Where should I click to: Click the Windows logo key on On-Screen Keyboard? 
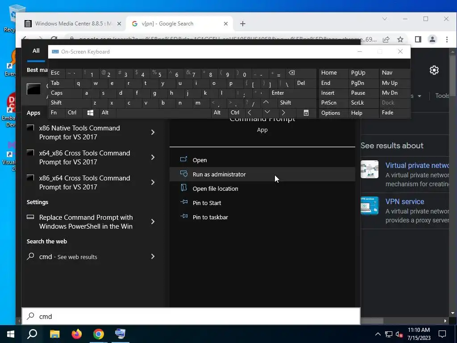pyautogui.click(x=90, y=113)
